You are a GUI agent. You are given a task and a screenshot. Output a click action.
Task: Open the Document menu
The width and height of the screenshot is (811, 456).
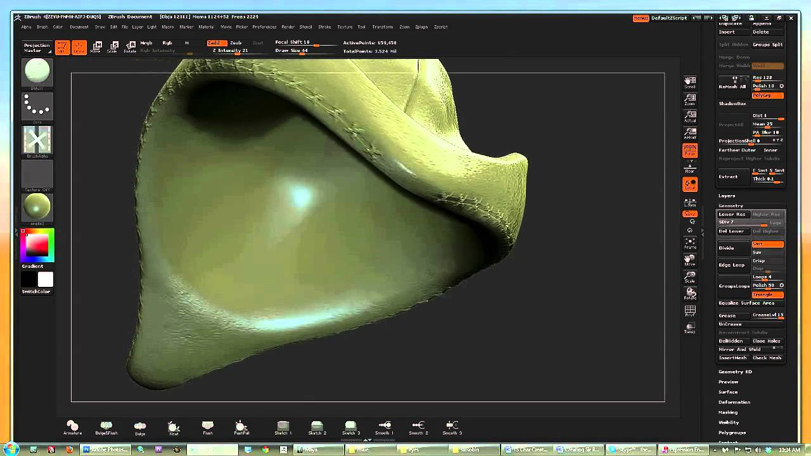(79, 27)
